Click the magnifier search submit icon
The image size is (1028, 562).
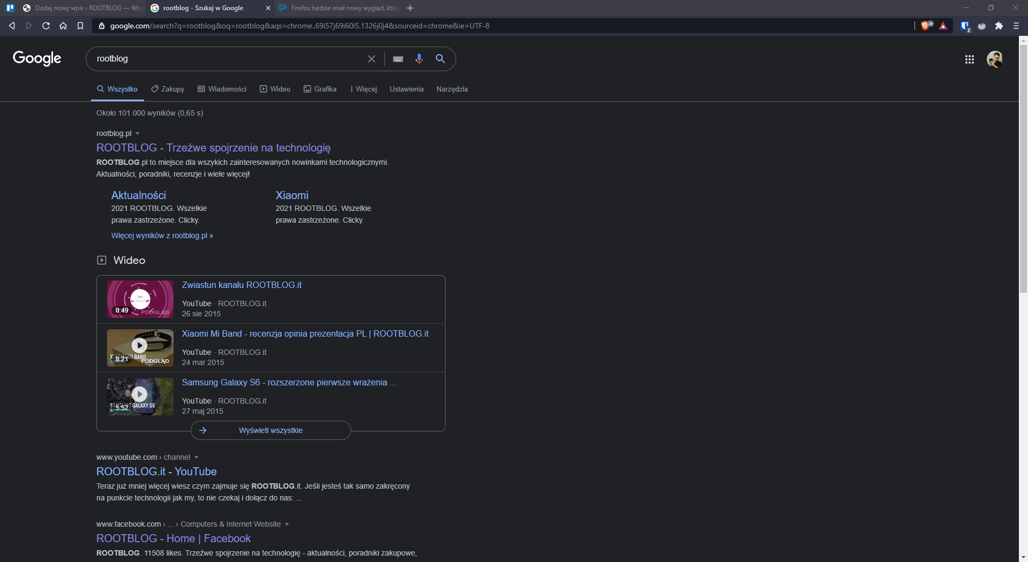(440, 59)
